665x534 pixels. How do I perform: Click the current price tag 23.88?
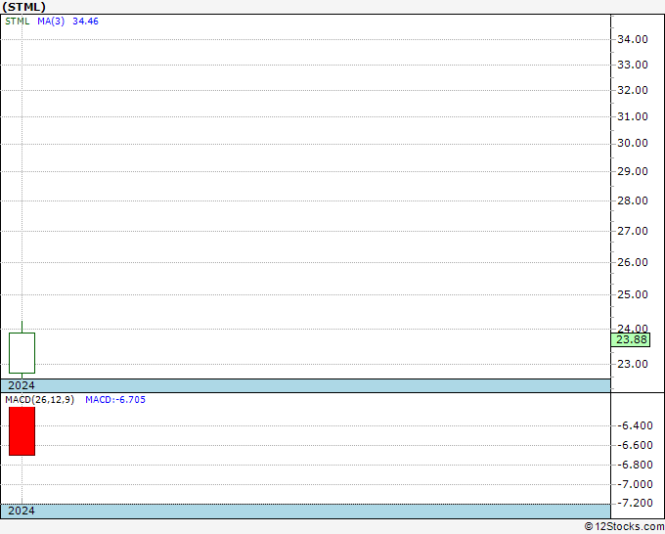coord(631,339)
